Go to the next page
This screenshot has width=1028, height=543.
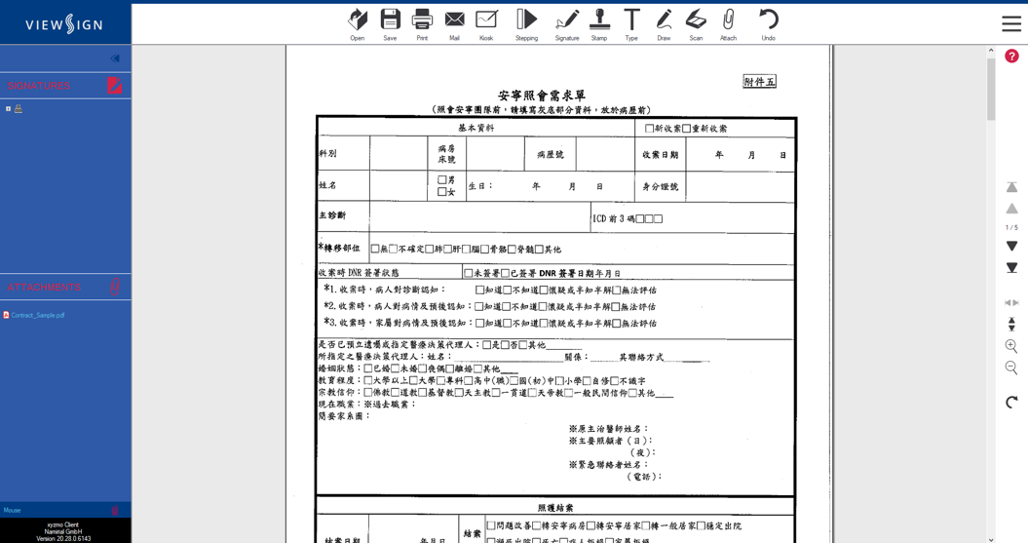(1011, 246)
